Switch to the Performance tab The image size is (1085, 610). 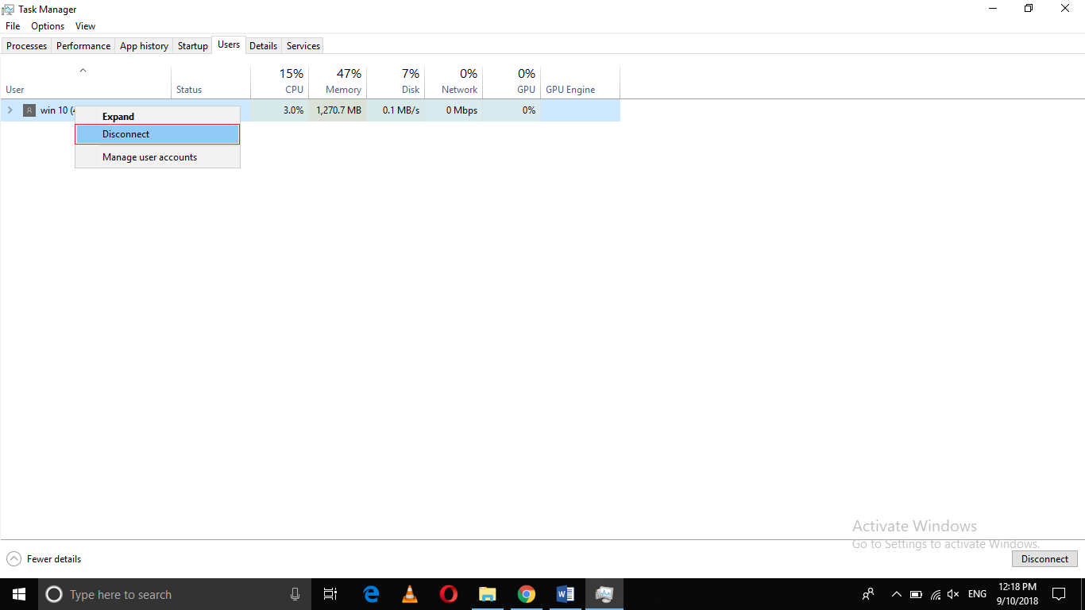(83, 45)
